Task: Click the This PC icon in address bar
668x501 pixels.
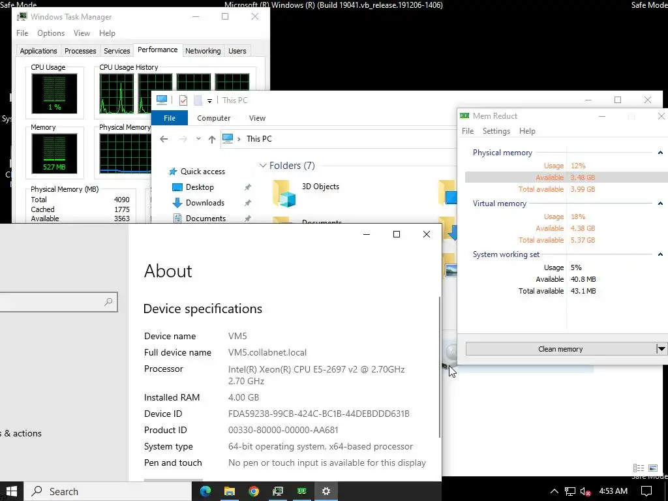Action: 228,139
